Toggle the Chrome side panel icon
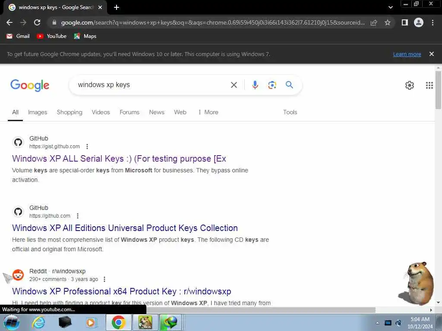The image size is (442, 331). (x=405, y=22)
